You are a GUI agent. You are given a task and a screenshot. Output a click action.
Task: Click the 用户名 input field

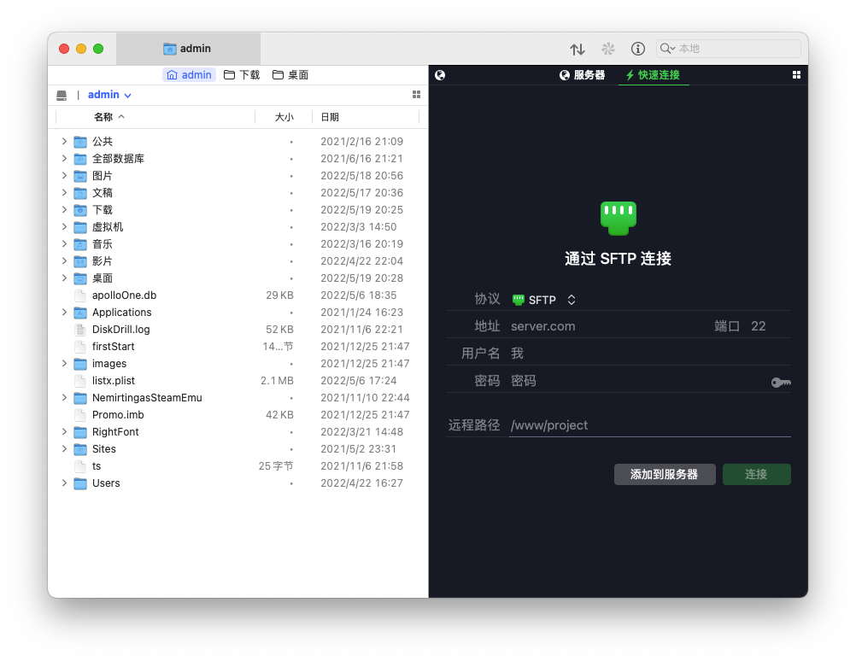[649, 354]
